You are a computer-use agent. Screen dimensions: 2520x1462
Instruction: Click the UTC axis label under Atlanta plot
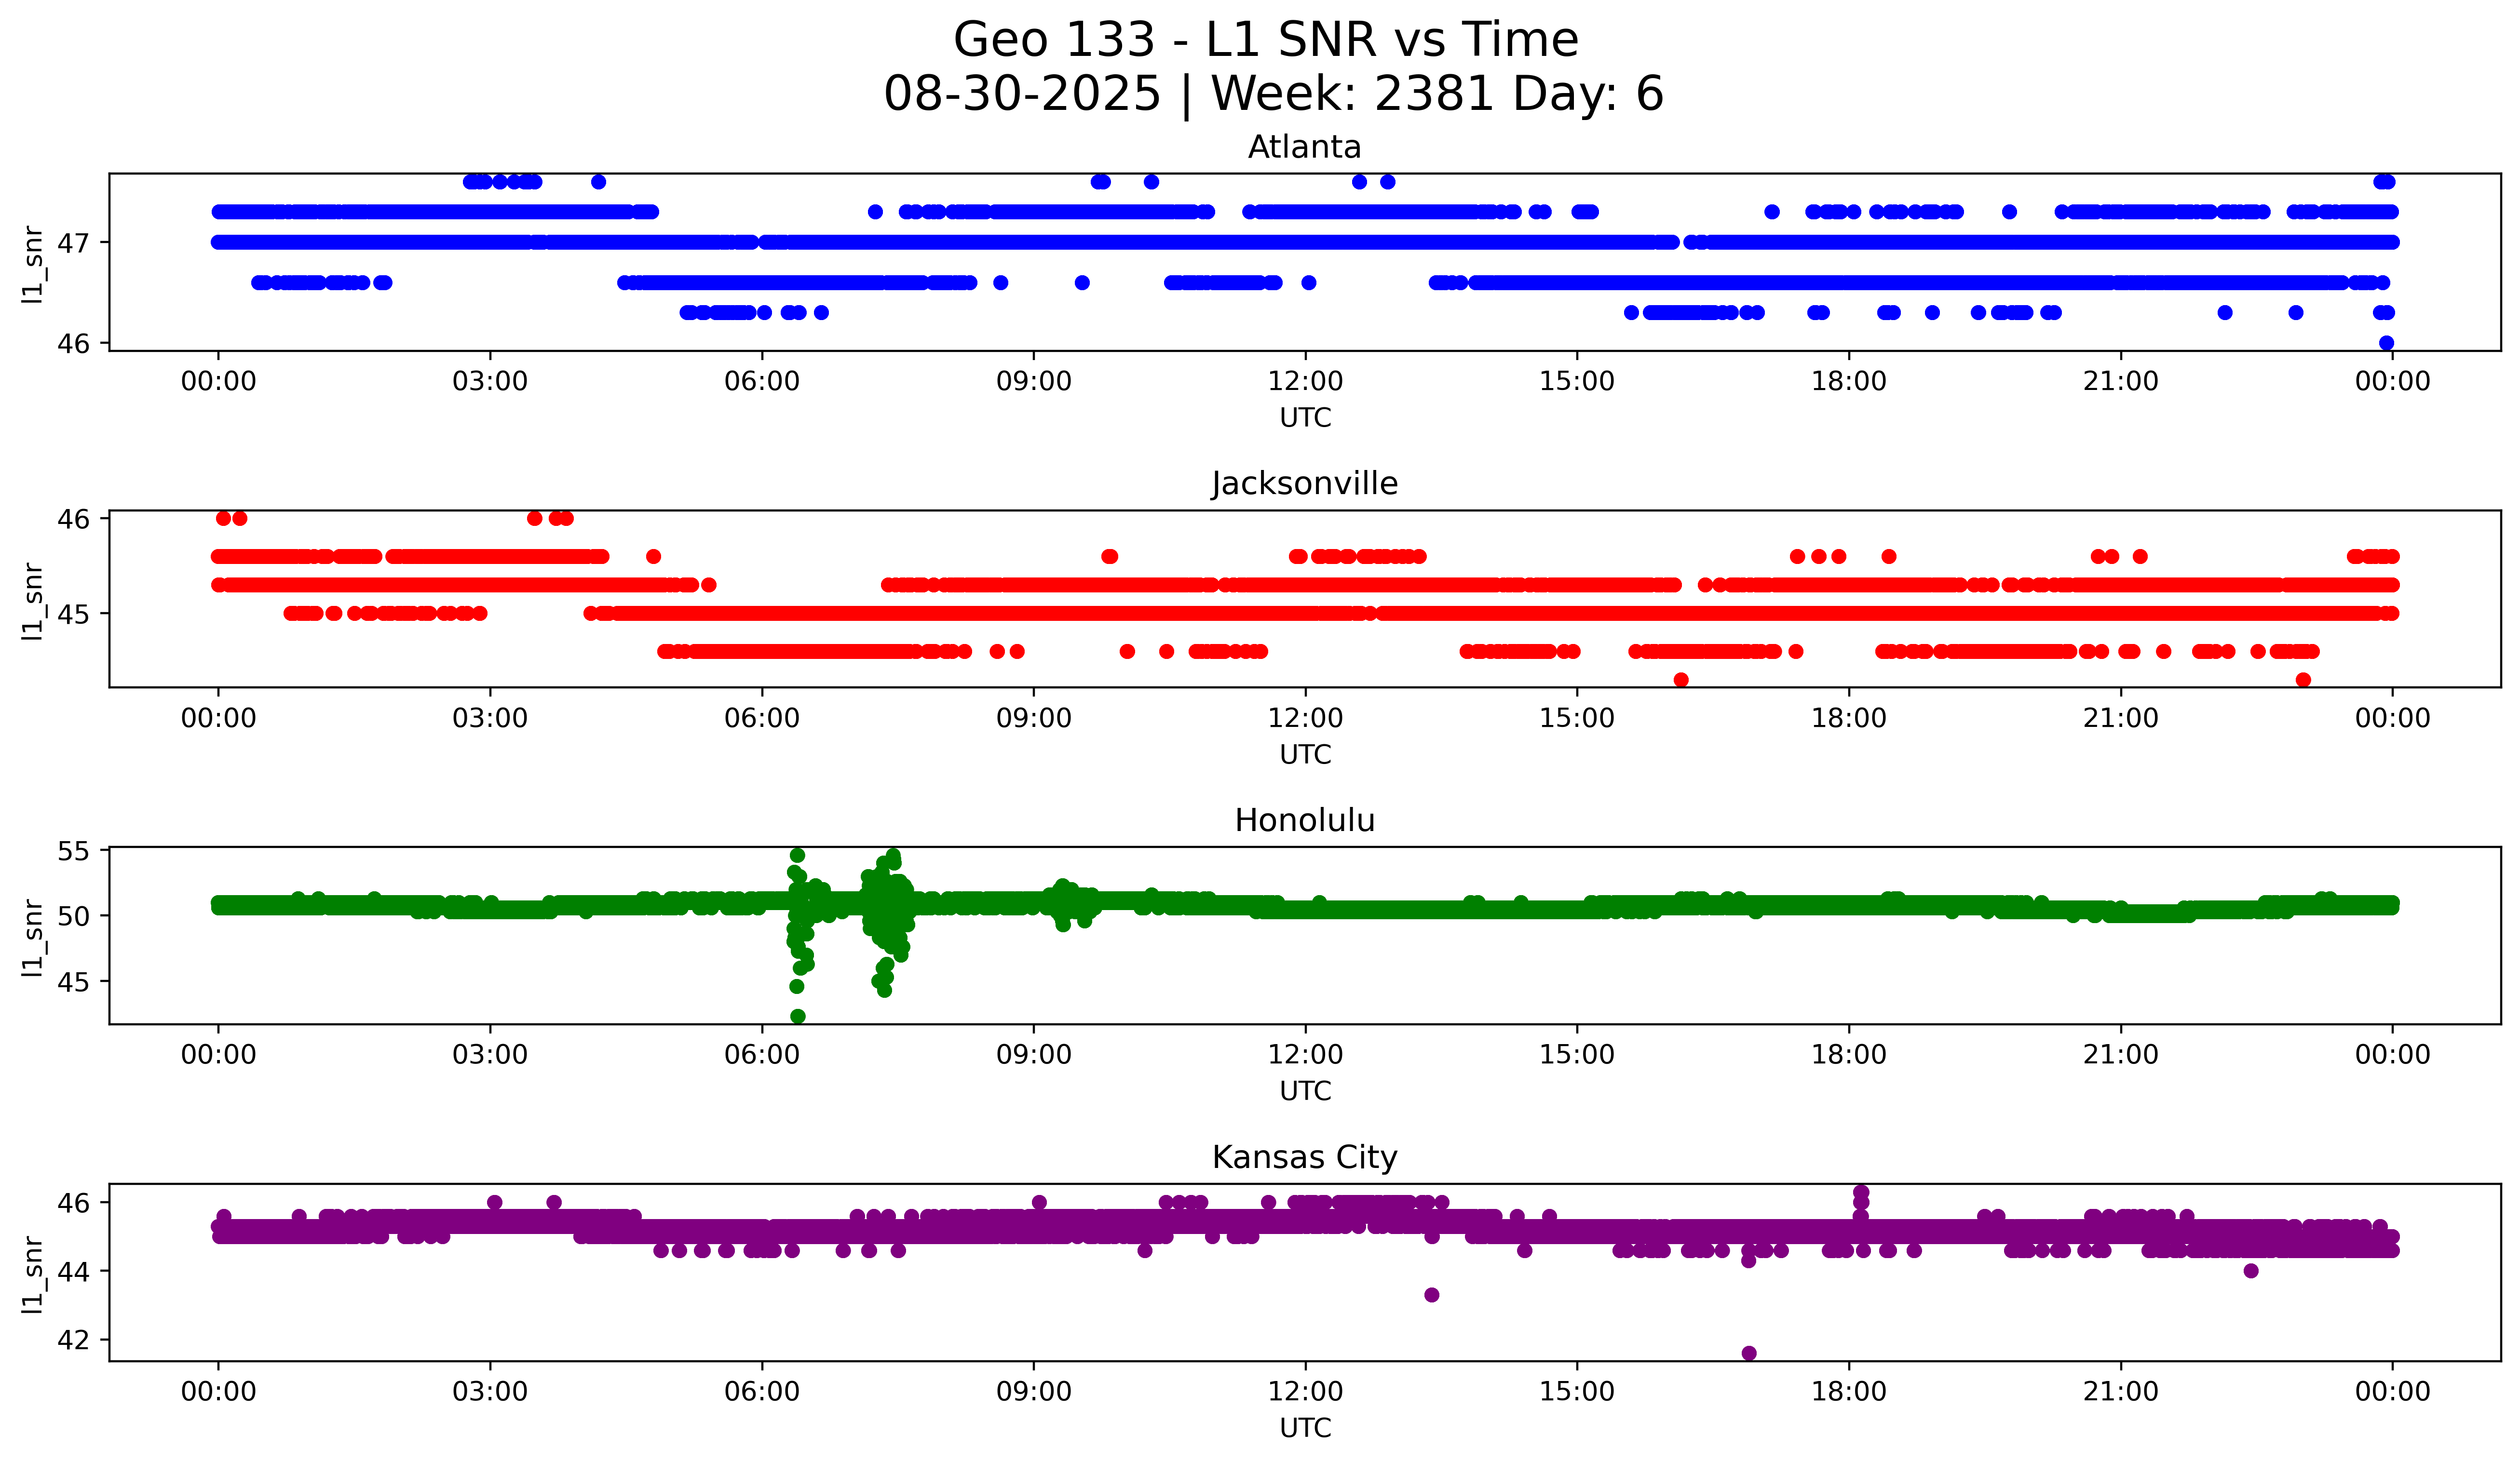point(1305,418)
